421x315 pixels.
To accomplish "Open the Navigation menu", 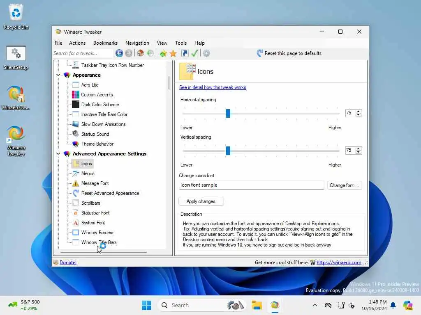I will click(x=137, y=43).
